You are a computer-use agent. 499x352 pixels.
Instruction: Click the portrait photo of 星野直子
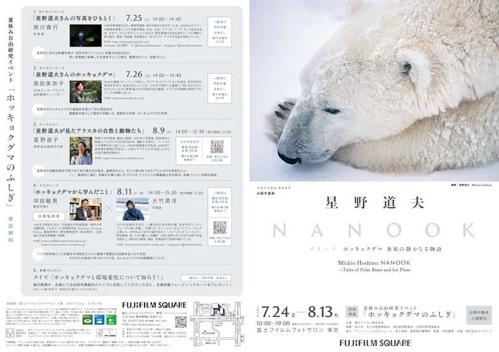tap(81, 151)
